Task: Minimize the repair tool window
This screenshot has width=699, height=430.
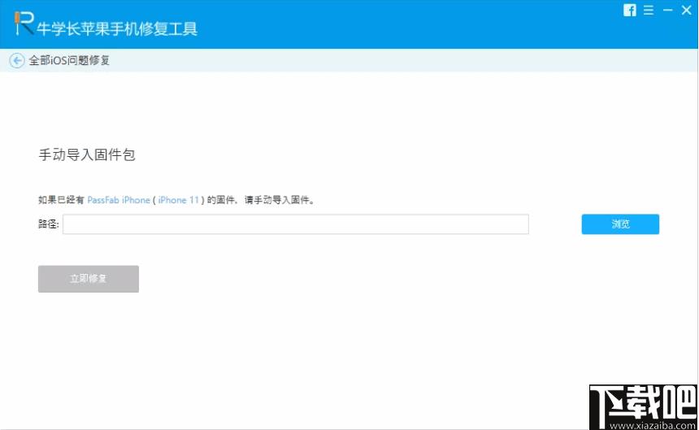Action: (x=668, y=10)
